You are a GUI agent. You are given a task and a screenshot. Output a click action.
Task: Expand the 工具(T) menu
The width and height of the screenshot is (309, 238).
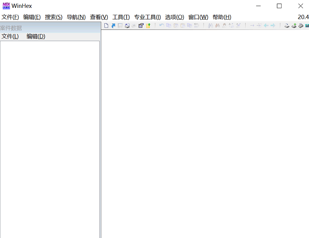click(121, 17)
